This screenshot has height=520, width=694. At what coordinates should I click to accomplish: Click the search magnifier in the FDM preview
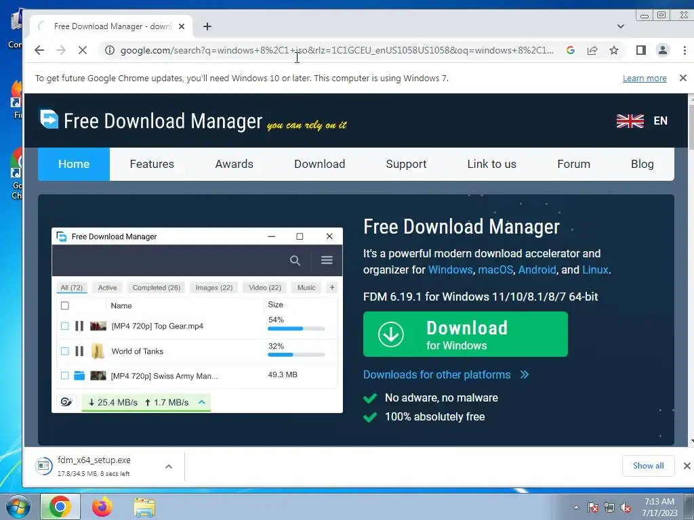pos(295,261)
